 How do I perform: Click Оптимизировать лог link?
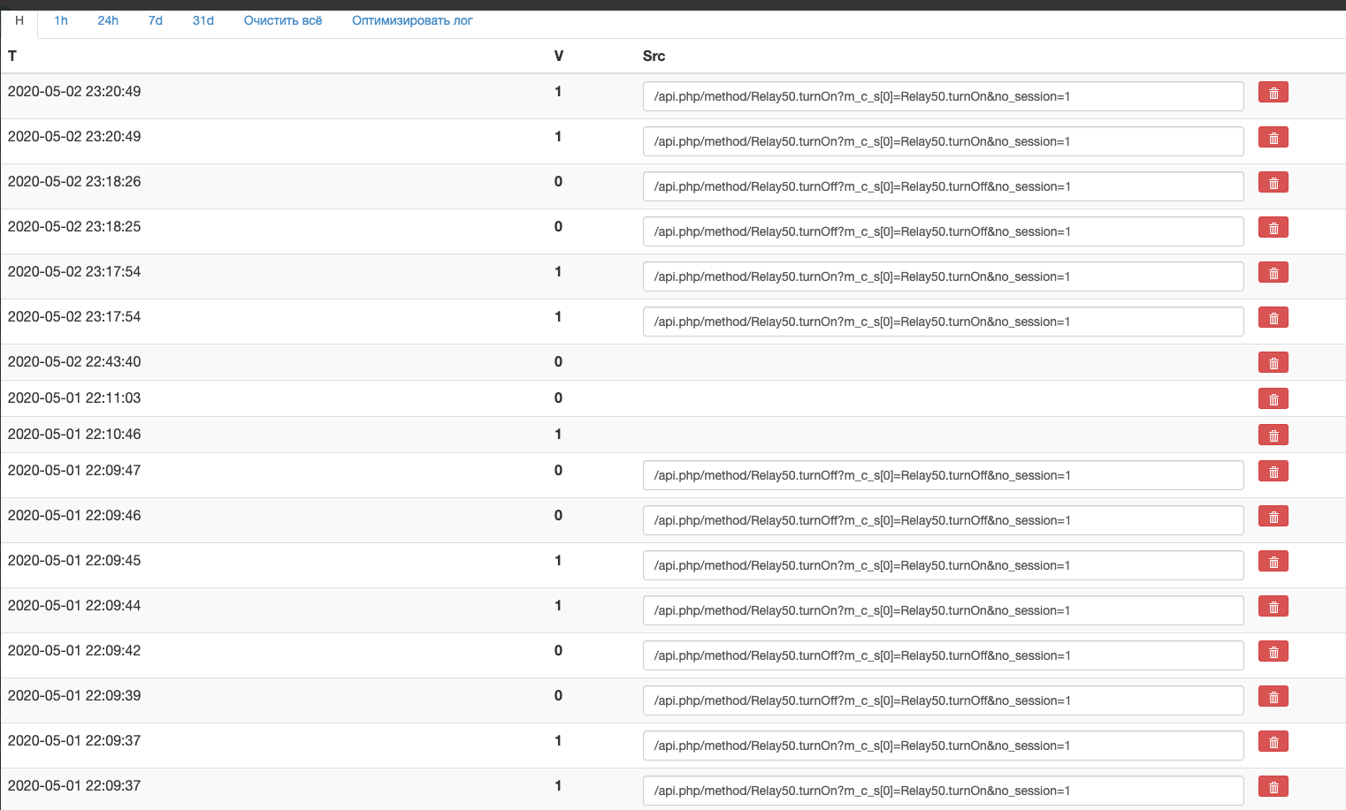pos(412,20)
